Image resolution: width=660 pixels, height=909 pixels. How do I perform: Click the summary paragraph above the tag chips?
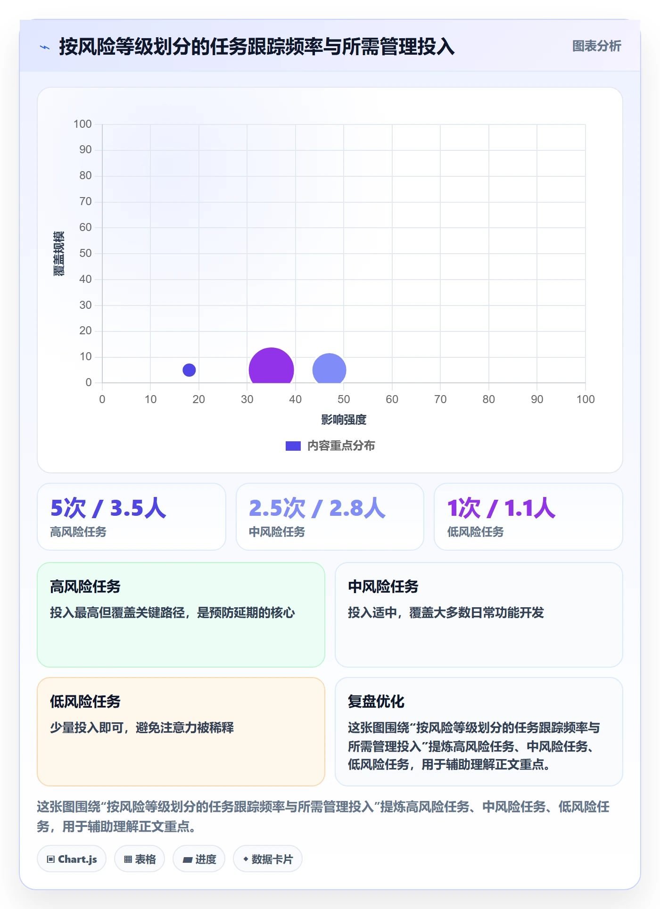pyautogui.click(x=323, y=817)
